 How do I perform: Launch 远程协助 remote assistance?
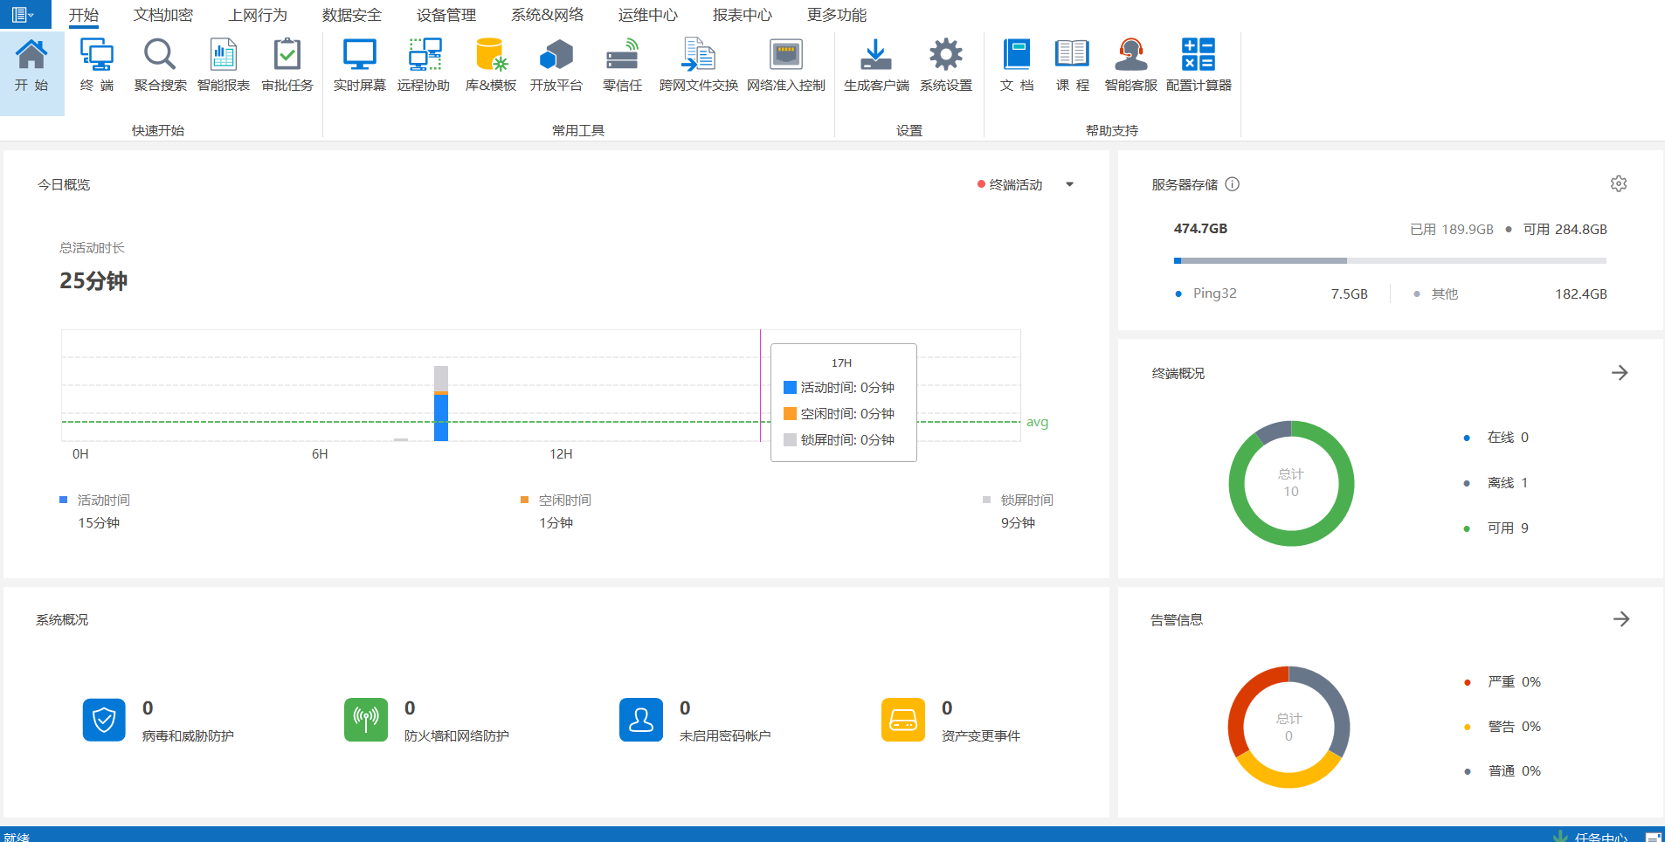[x=424, y=65]
